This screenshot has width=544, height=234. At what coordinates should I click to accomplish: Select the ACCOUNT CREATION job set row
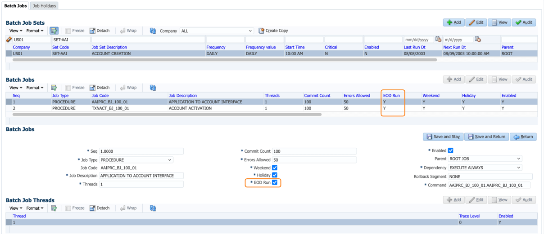point(272,53)
